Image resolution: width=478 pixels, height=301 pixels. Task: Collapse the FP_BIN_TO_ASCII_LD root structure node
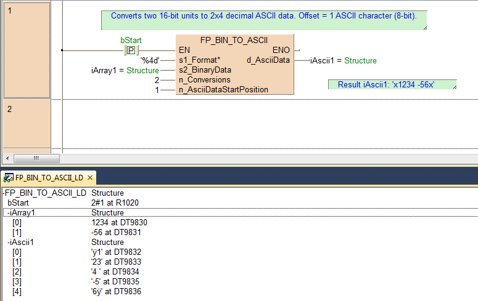tap(3, 193)
